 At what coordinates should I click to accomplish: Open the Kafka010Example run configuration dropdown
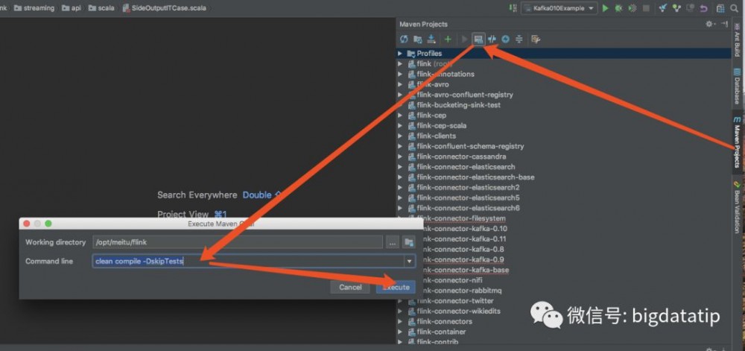pos(559,8)
